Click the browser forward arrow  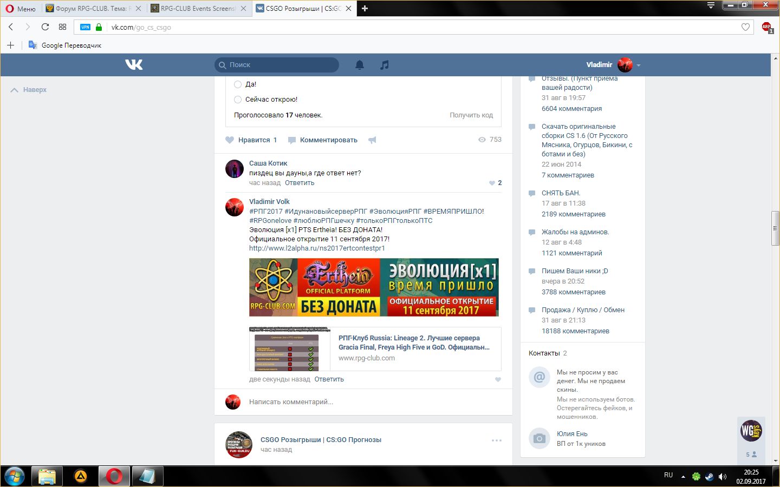(28, 27)
